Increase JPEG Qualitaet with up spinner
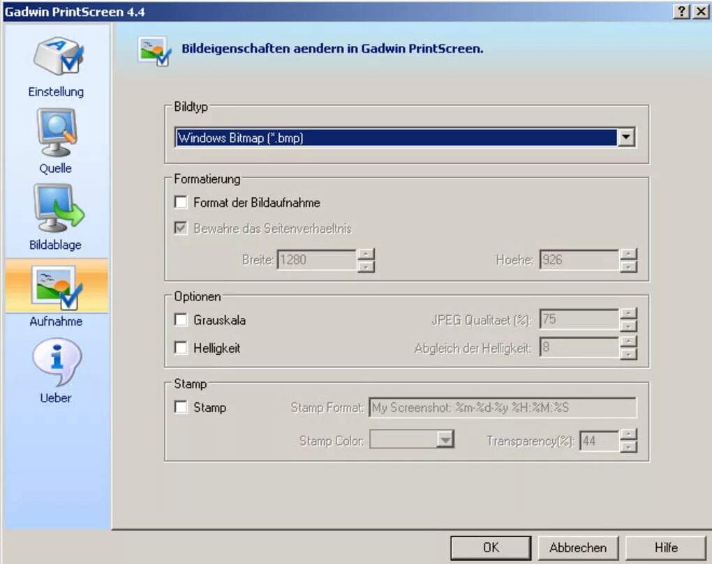Screen dimensions: 712x564 point(628,313)
